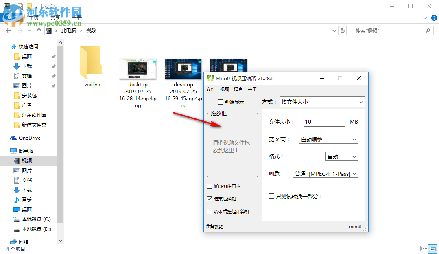Click the Moo0 paw icon in the title bar
The height and width of the screenshot is (254, 439).
click(x=210, y=78)
